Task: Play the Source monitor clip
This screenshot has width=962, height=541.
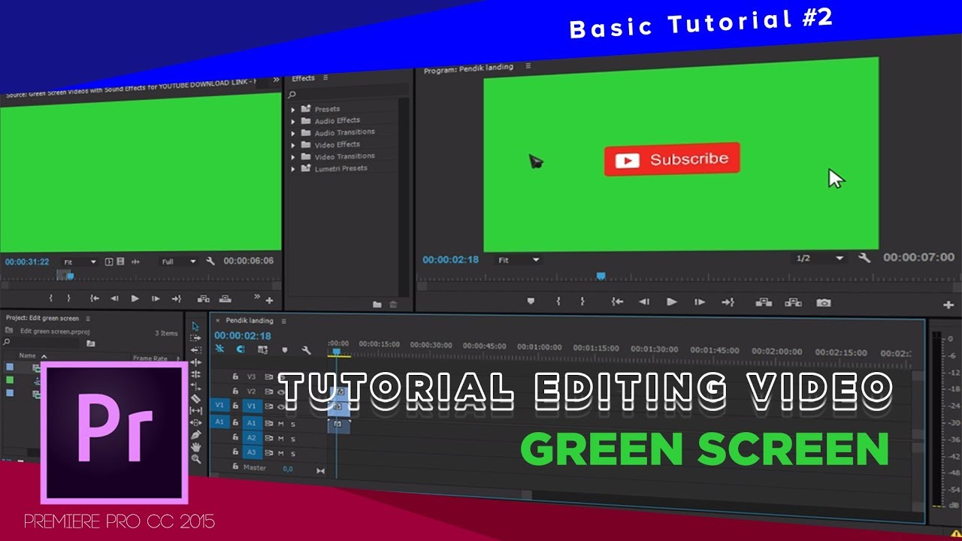Action: [x=135, y=298]
